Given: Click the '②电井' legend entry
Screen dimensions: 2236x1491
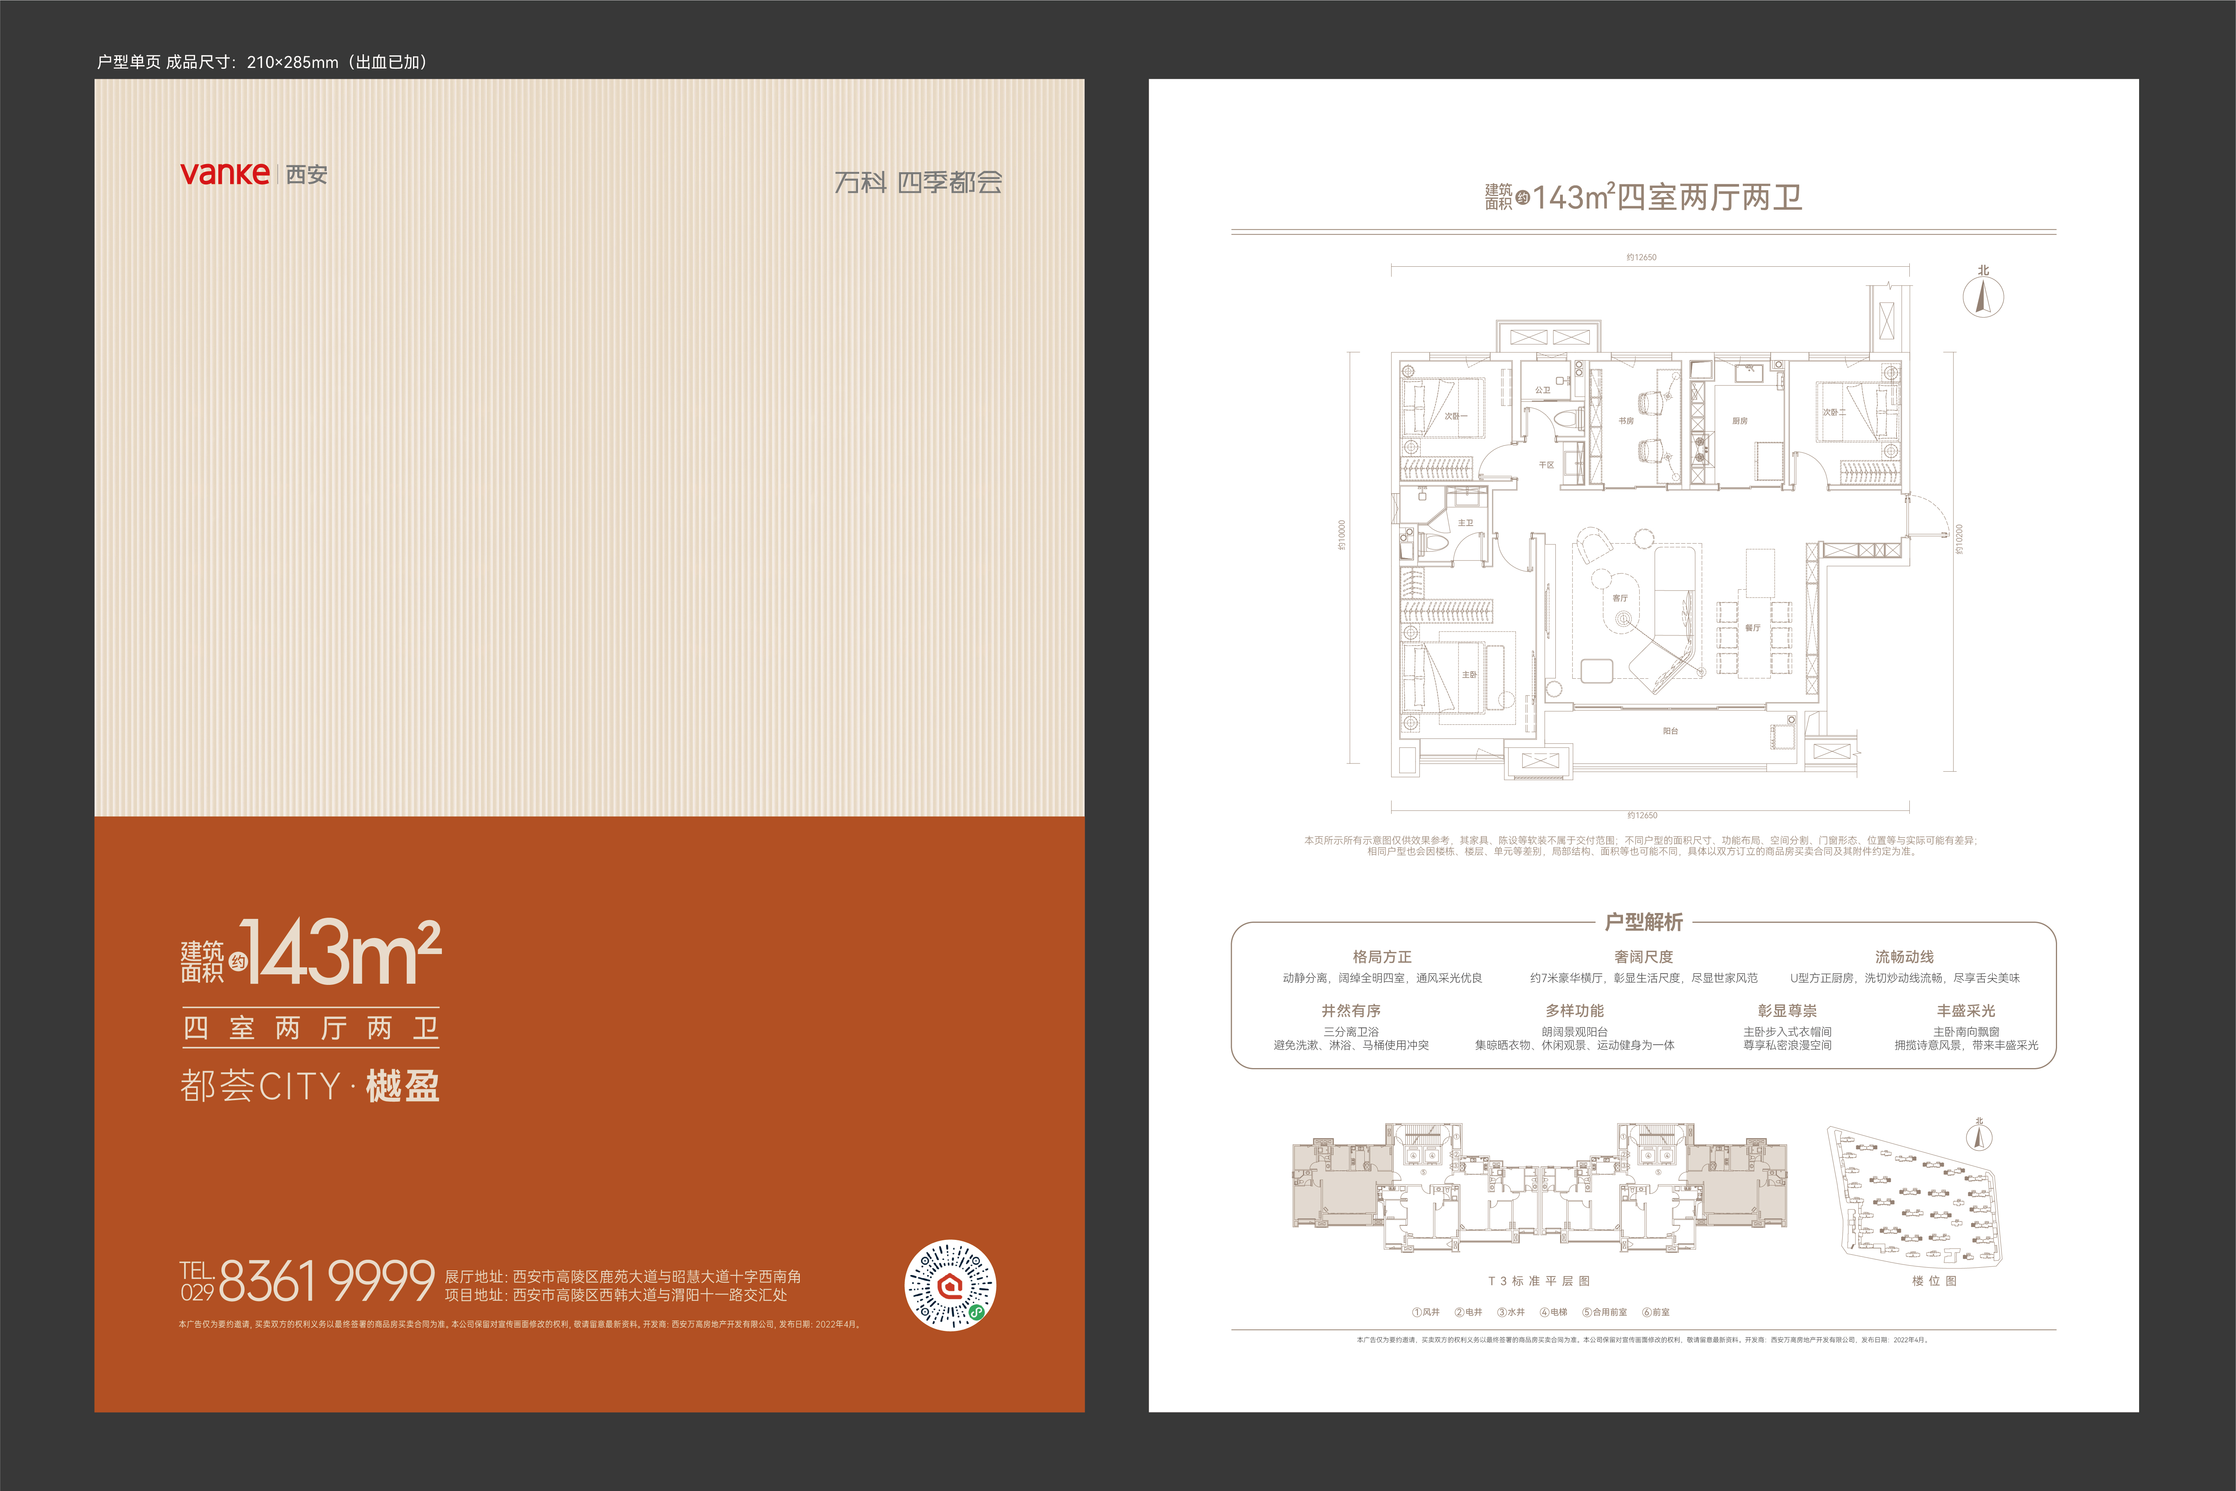Looking at the screenshot, I should 1469,1312.
